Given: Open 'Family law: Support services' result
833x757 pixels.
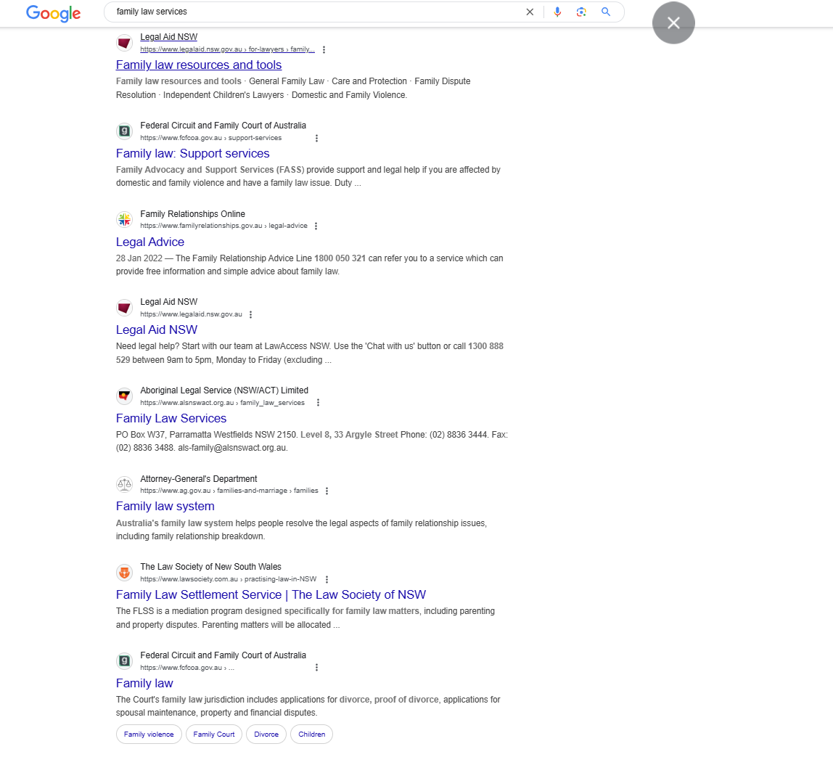Looking at the screenshot, I should coord(193,154).
